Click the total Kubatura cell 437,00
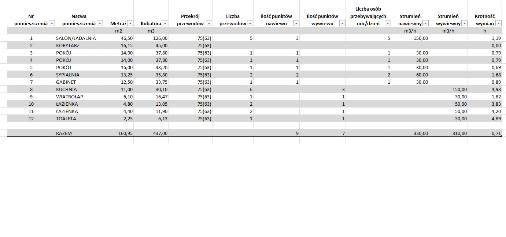The image size is (506, 237). pos(159,133)
